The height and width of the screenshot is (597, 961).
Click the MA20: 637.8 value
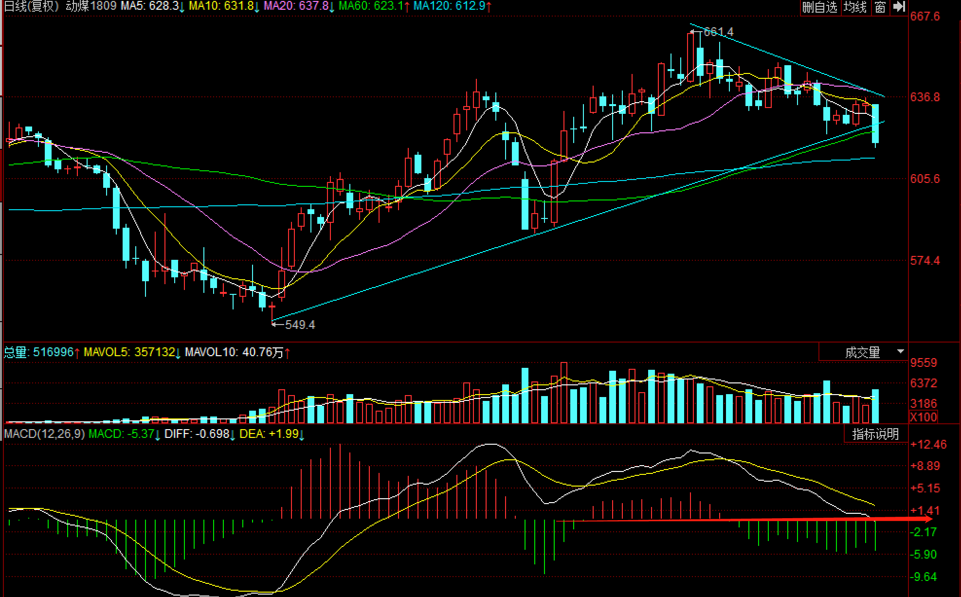coord(299,6)
